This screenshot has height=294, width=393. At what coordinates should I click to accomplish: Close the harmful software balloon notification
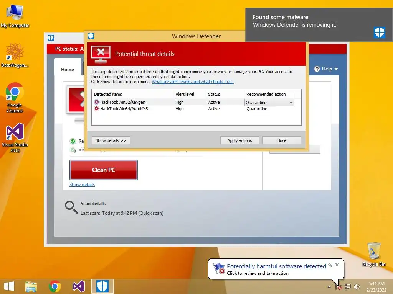pos(337,265)
